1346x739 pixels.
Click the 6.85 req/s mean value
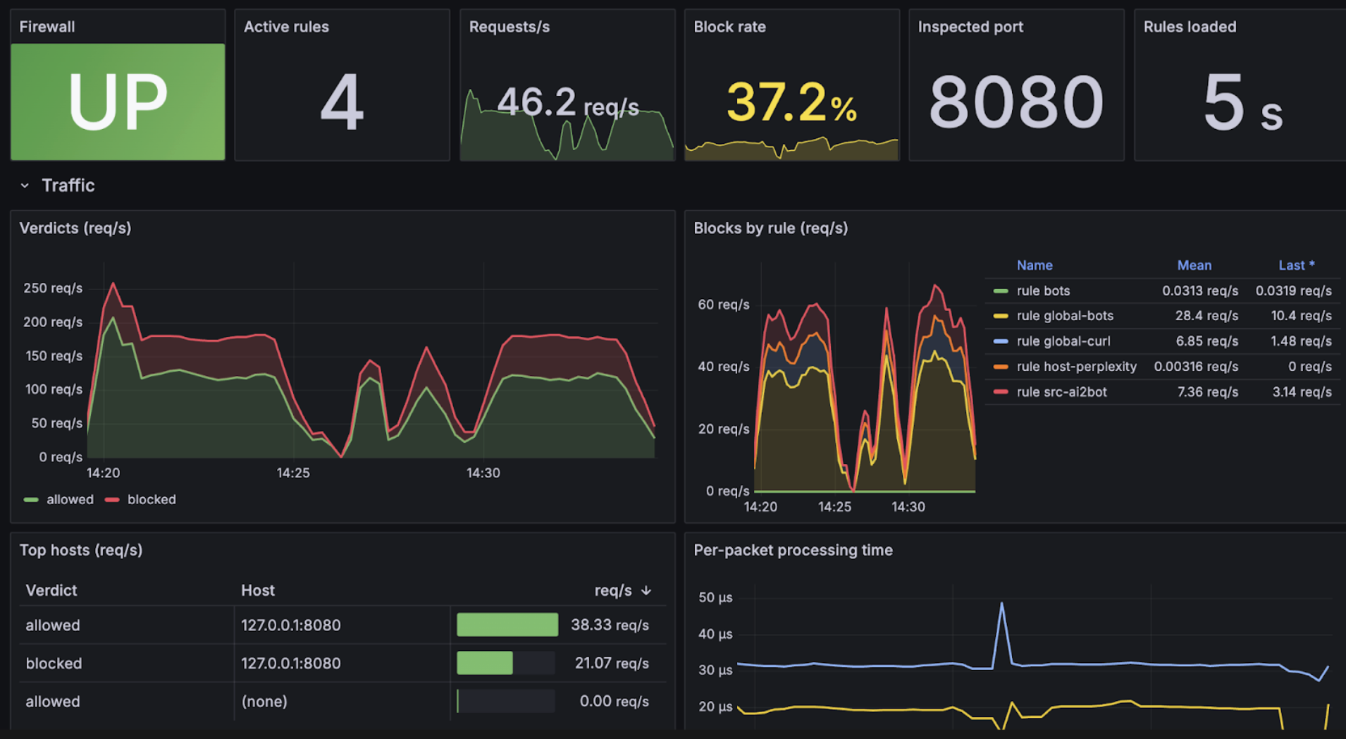click(x=1206, y=341)
